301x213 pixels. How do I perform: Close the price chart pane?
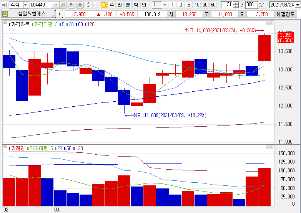click(272, 23)
